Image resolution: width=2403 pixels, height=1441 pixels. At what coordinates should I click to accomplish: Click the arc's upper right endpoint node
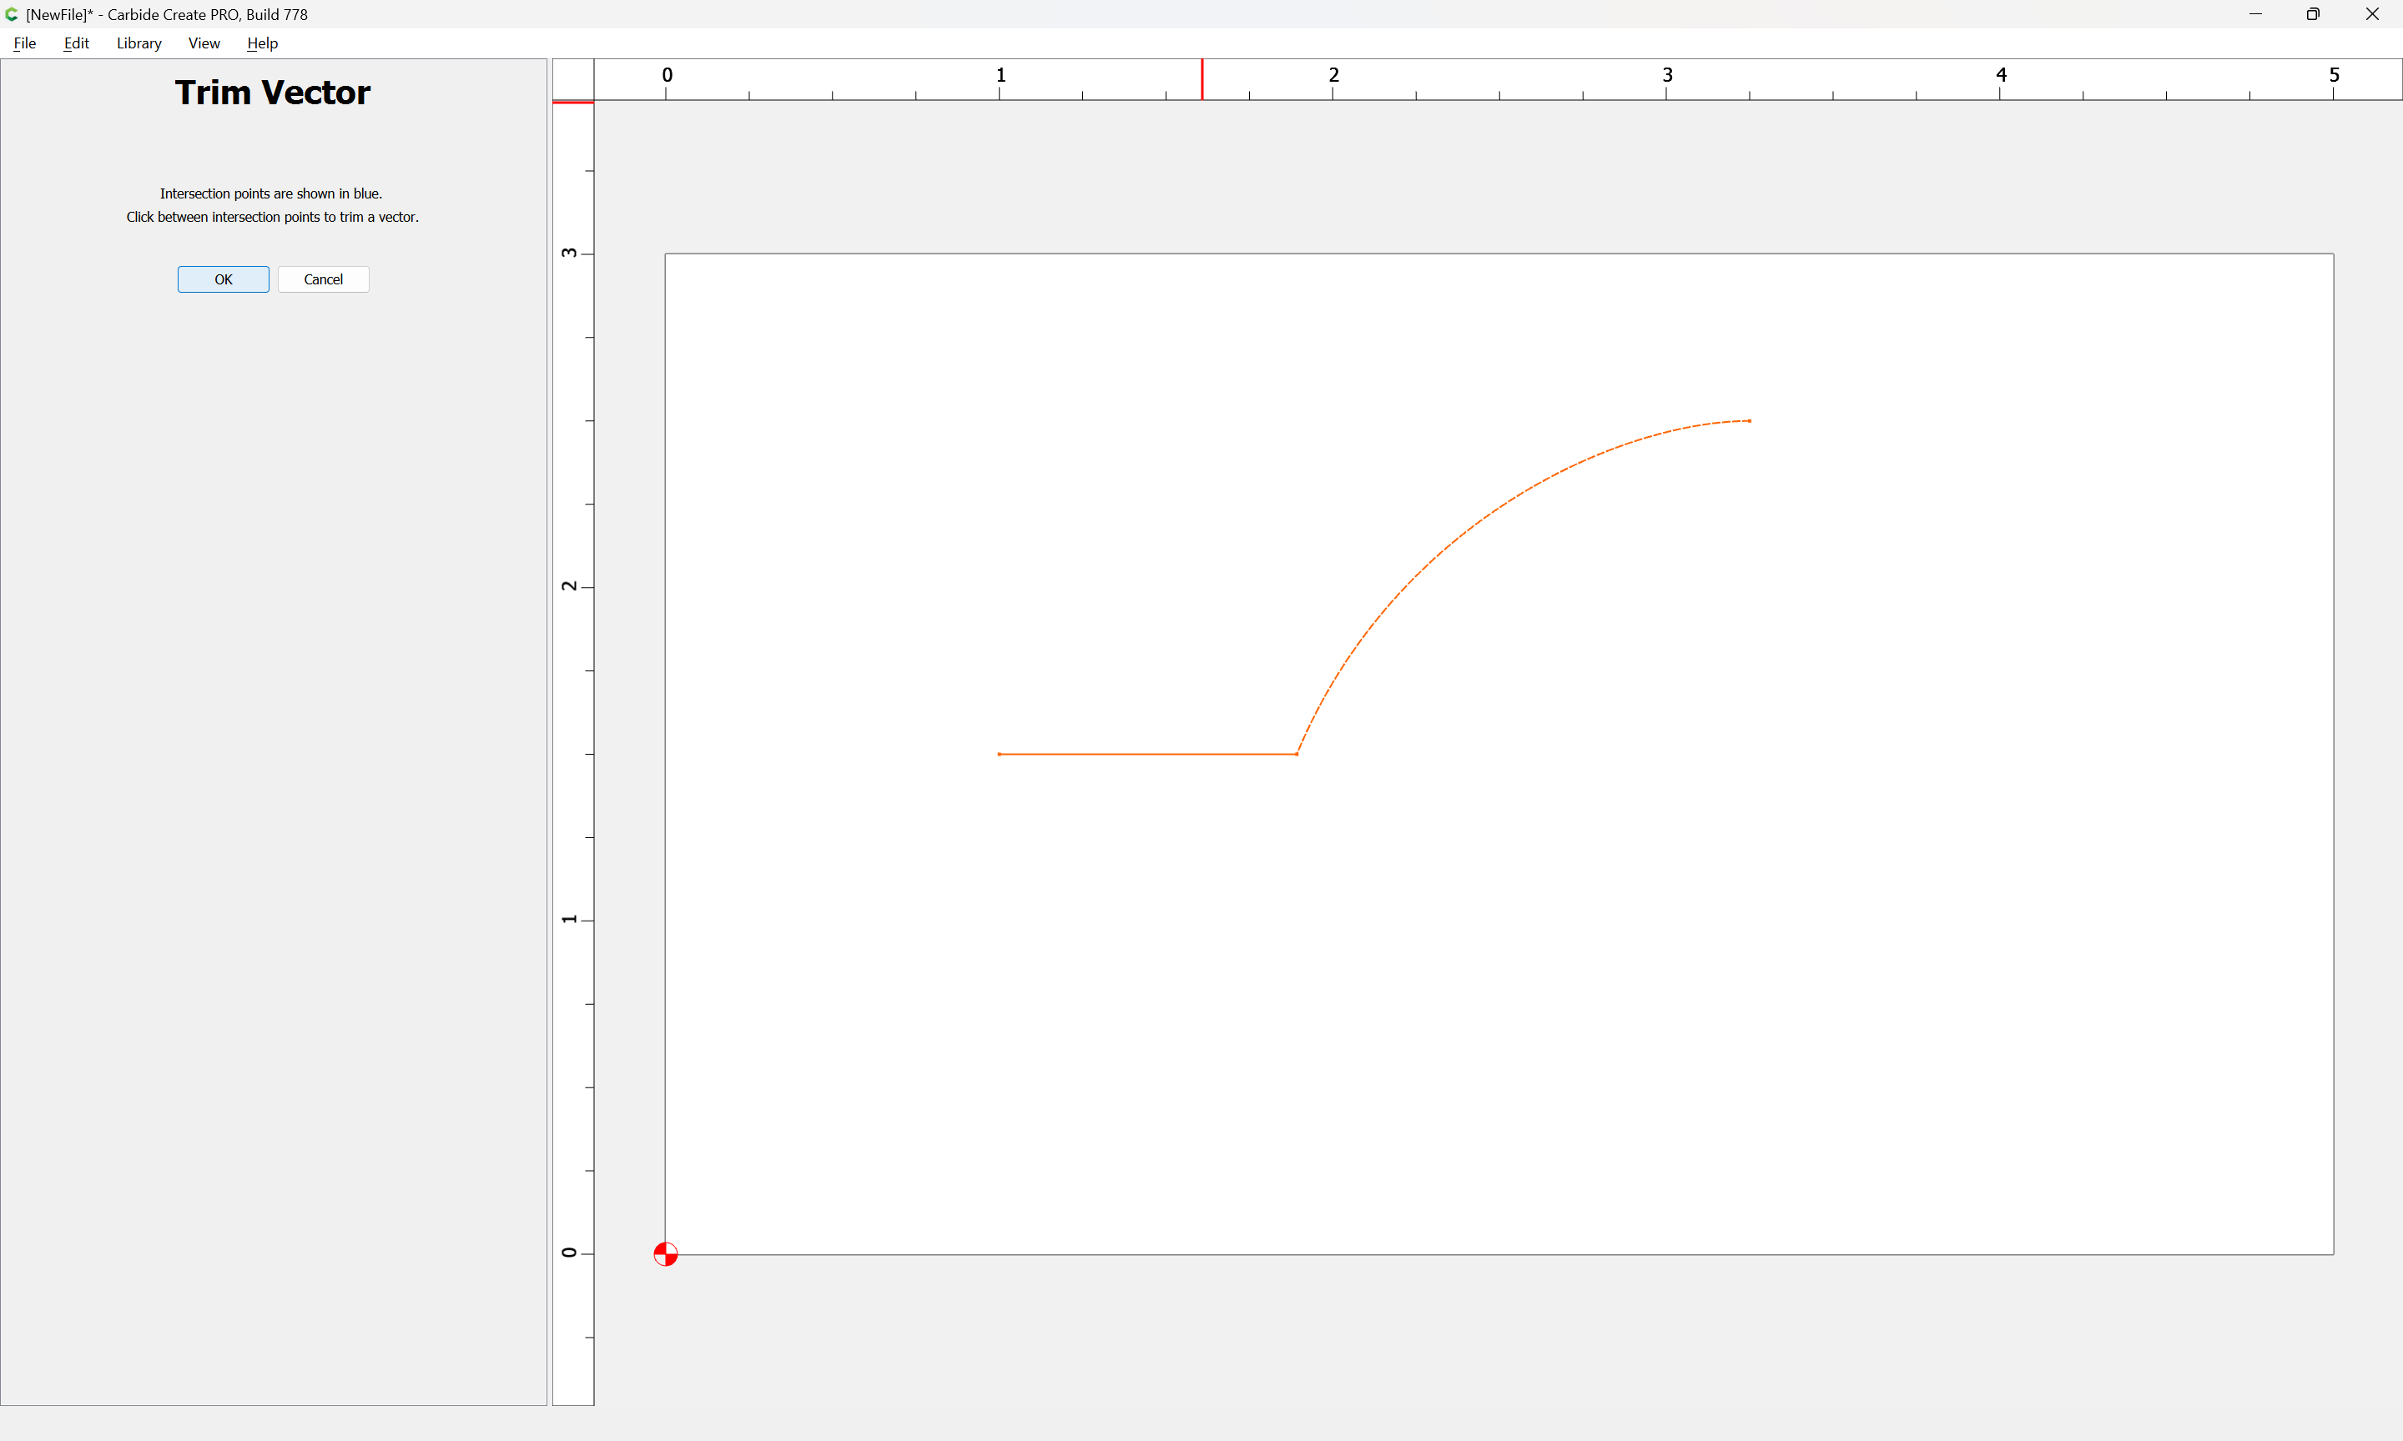pyautogui.click(x=1750, y=421)
